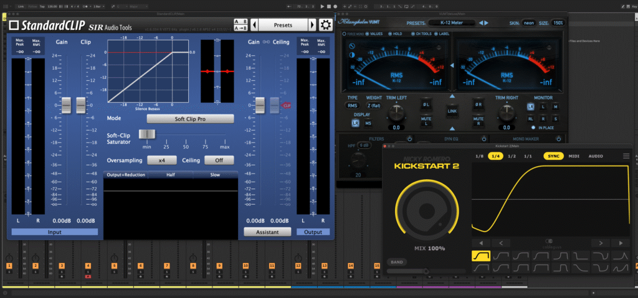This screenshot has height=298, width=638.
Task: Click half-circle contrast icon on left meter
Action: pos(352,55)
